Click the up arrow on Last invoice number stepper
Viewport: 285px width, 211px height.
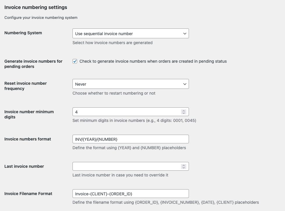click(x=183, y=165)
